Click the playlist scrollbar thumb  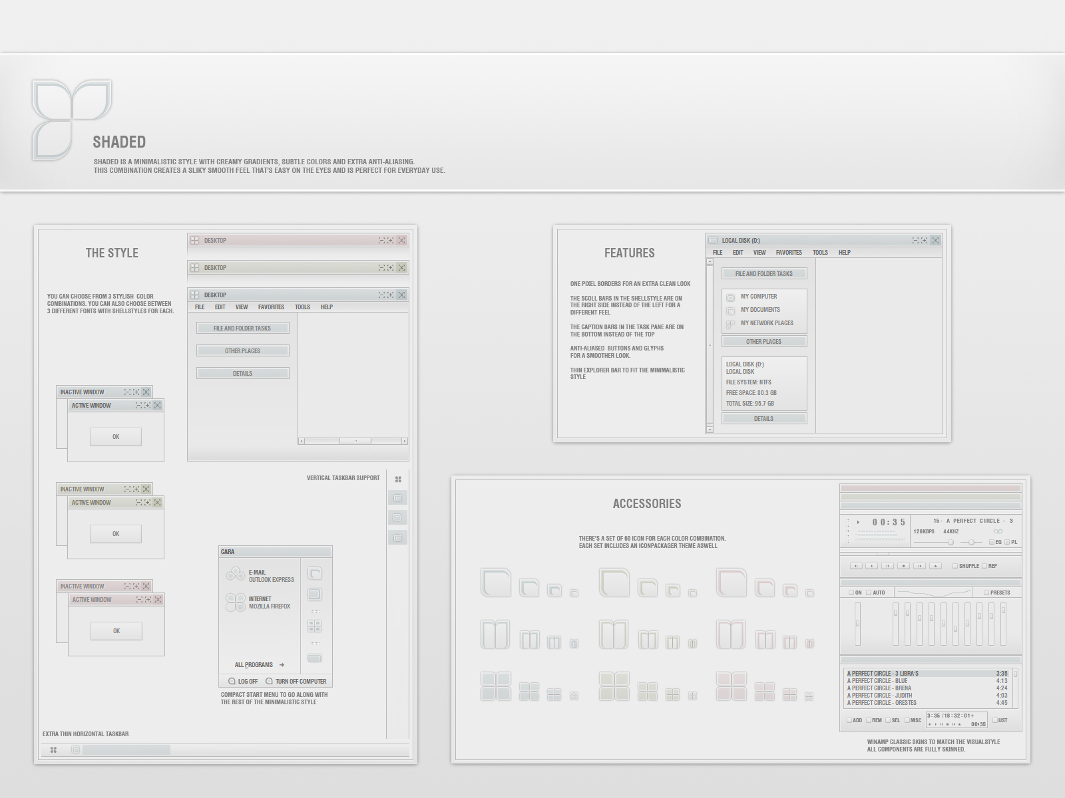(1015, 674)
